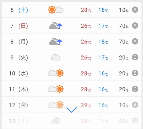Click reliability badge A on day 6 row

[135, 10]
